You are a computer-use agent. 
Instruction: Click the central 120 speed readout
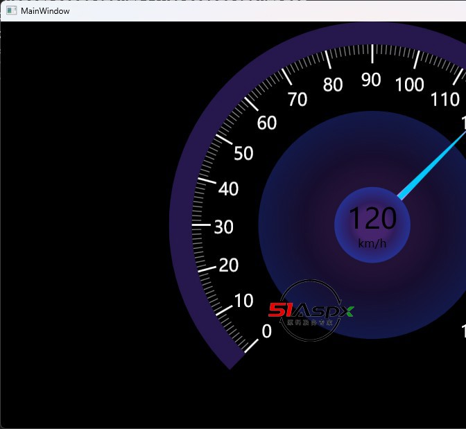click(372, 219)
